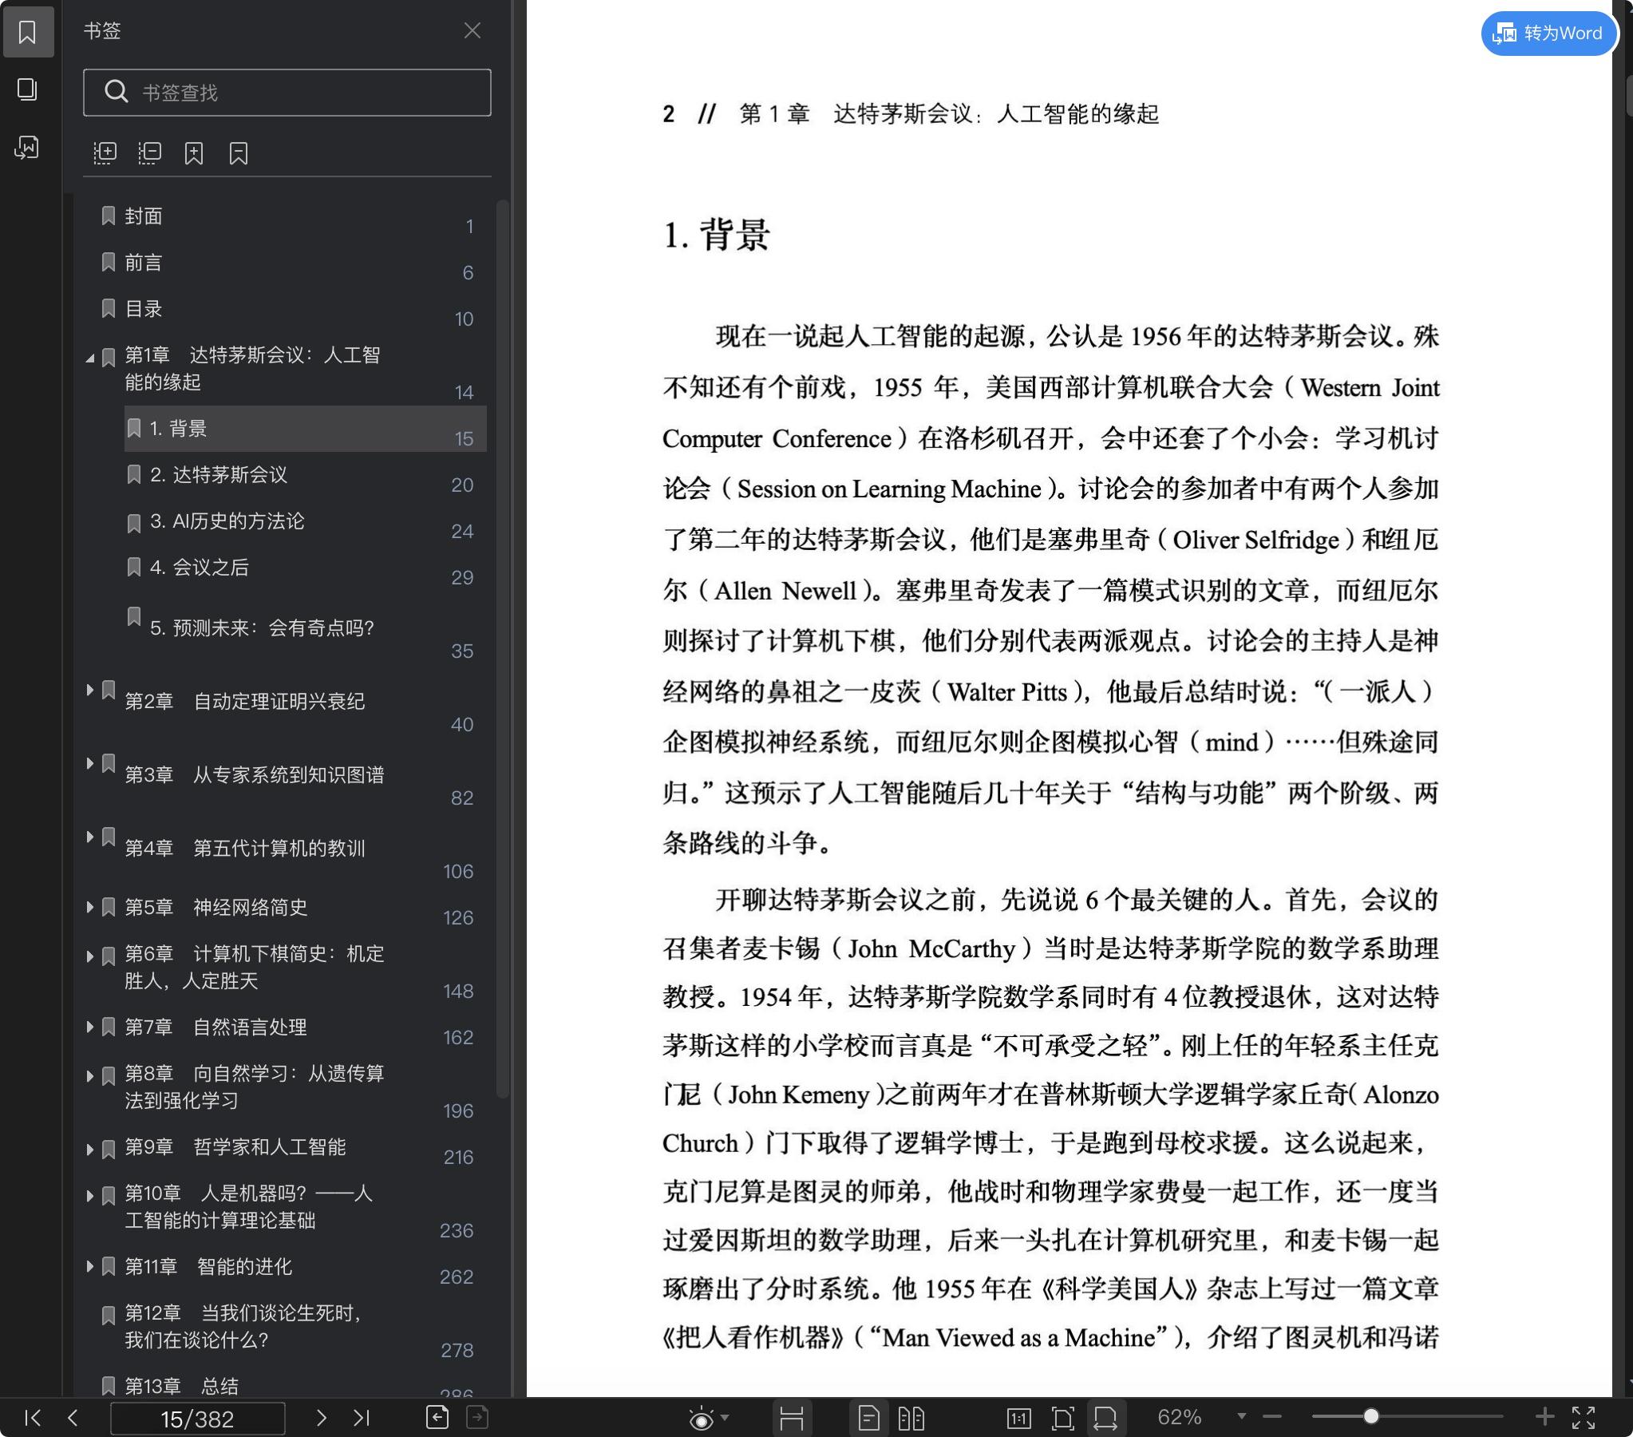Open the bookmarks panel icon in sidebar

pyautogui.click(x=28, y=32)
